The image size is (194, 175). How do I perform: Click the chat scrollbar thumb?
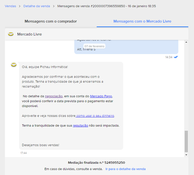pos(186,141)
